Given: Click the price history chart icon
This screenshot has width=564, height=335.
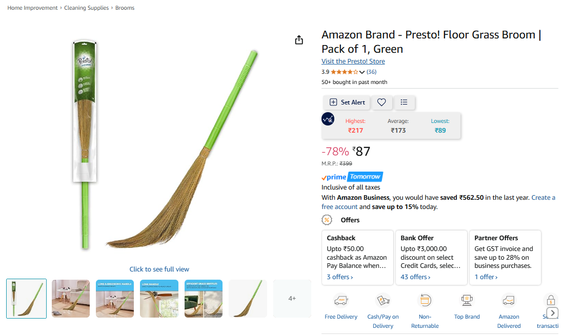Looking at the screenshot, I should (328, 119).
